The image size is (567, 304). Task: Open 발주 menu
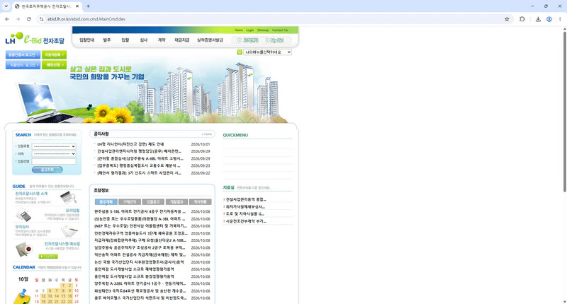click(107, 40)
